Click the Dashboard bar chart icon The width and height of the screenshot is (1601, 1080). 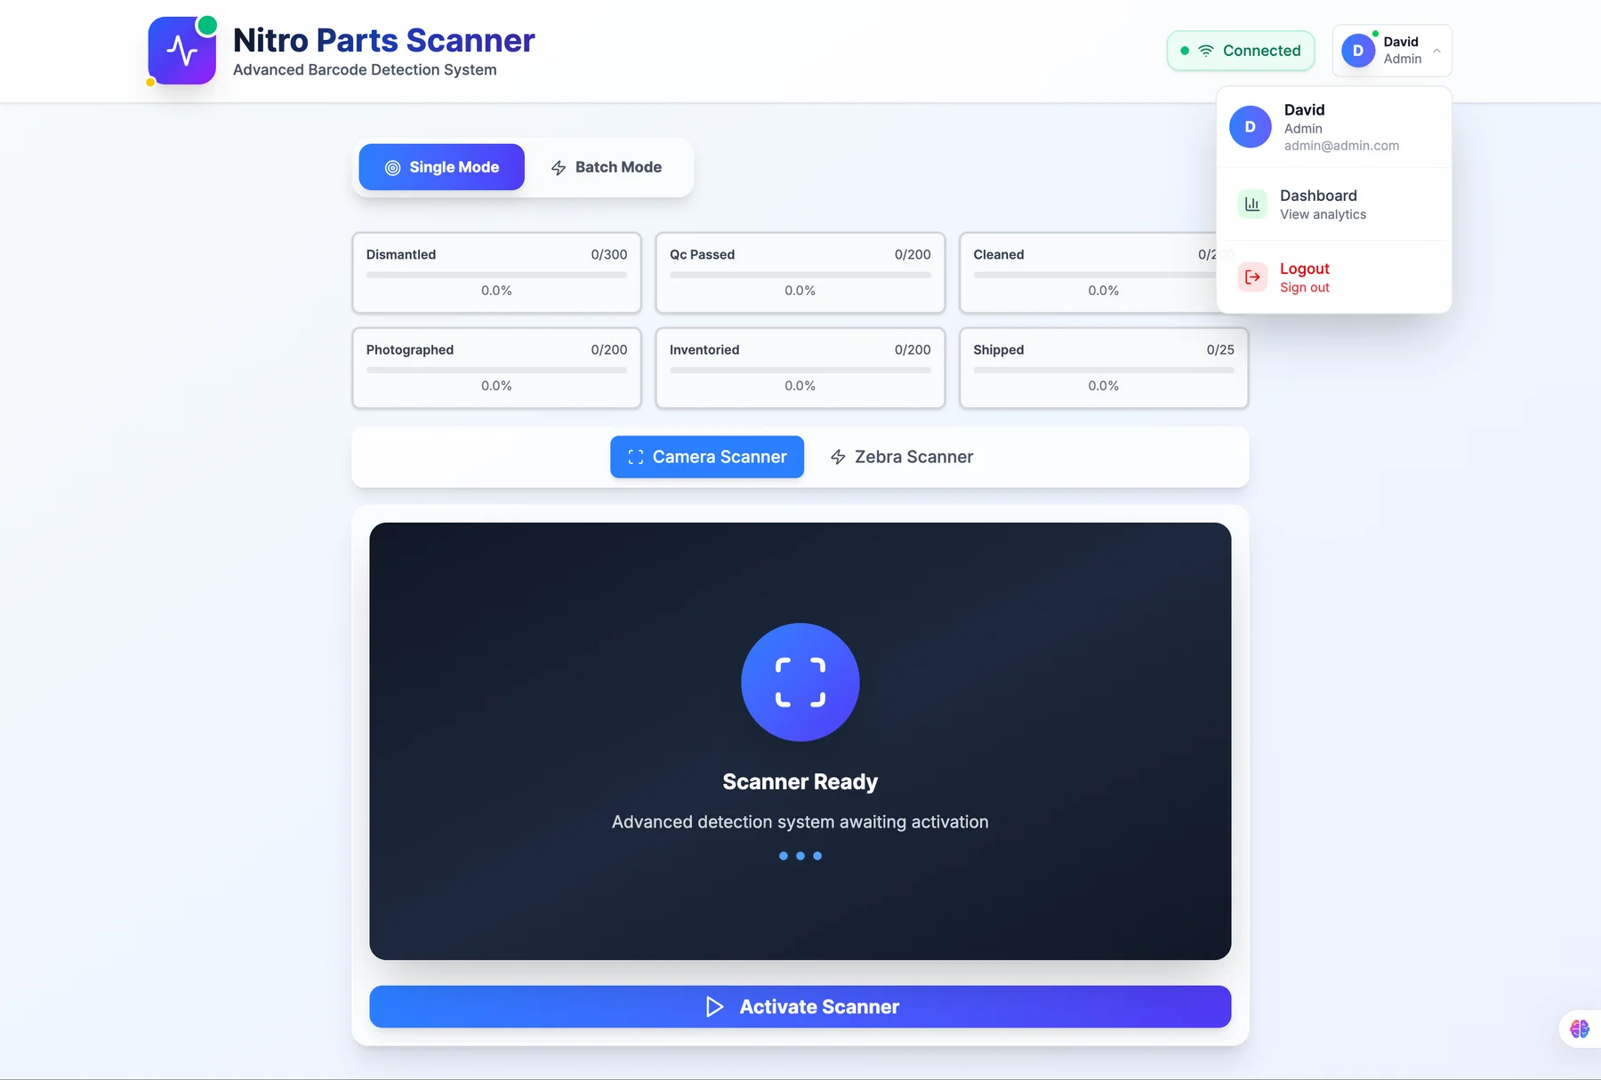[x=1252, y=204]
